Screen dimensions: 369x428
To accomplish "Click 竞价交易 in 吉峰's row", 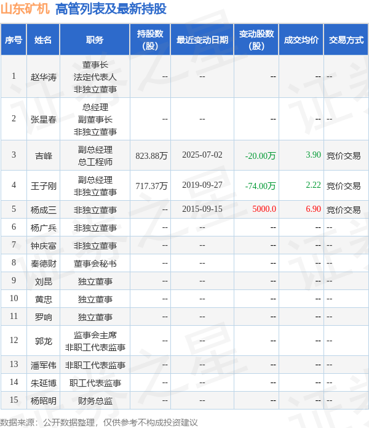I will [x=343, y=156].
